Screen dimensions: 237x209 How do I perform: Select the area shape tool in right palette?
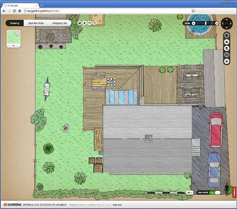(x=226, y=36)
